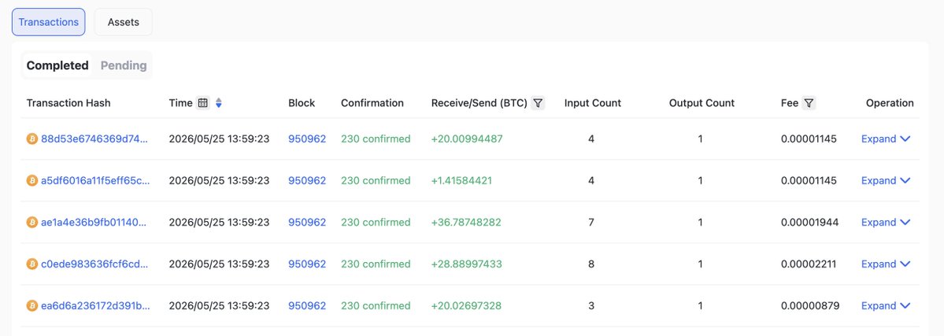The image size is (944, 336).
Task: Click input count 8 in the c0ede983 row
Action: point(591,264)
